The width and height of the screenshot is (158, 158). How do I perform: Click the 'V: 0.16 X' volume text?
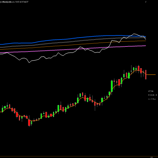153,95
